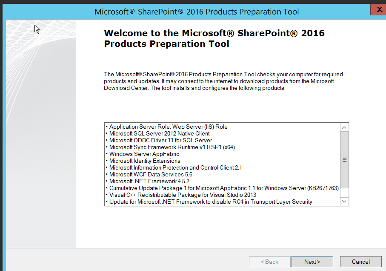Select 'Microsoft Sync Framework Runtime v1.0 SP1 (x64)'
The width and height of the screenshot is (386, 271).
(172, 147)
